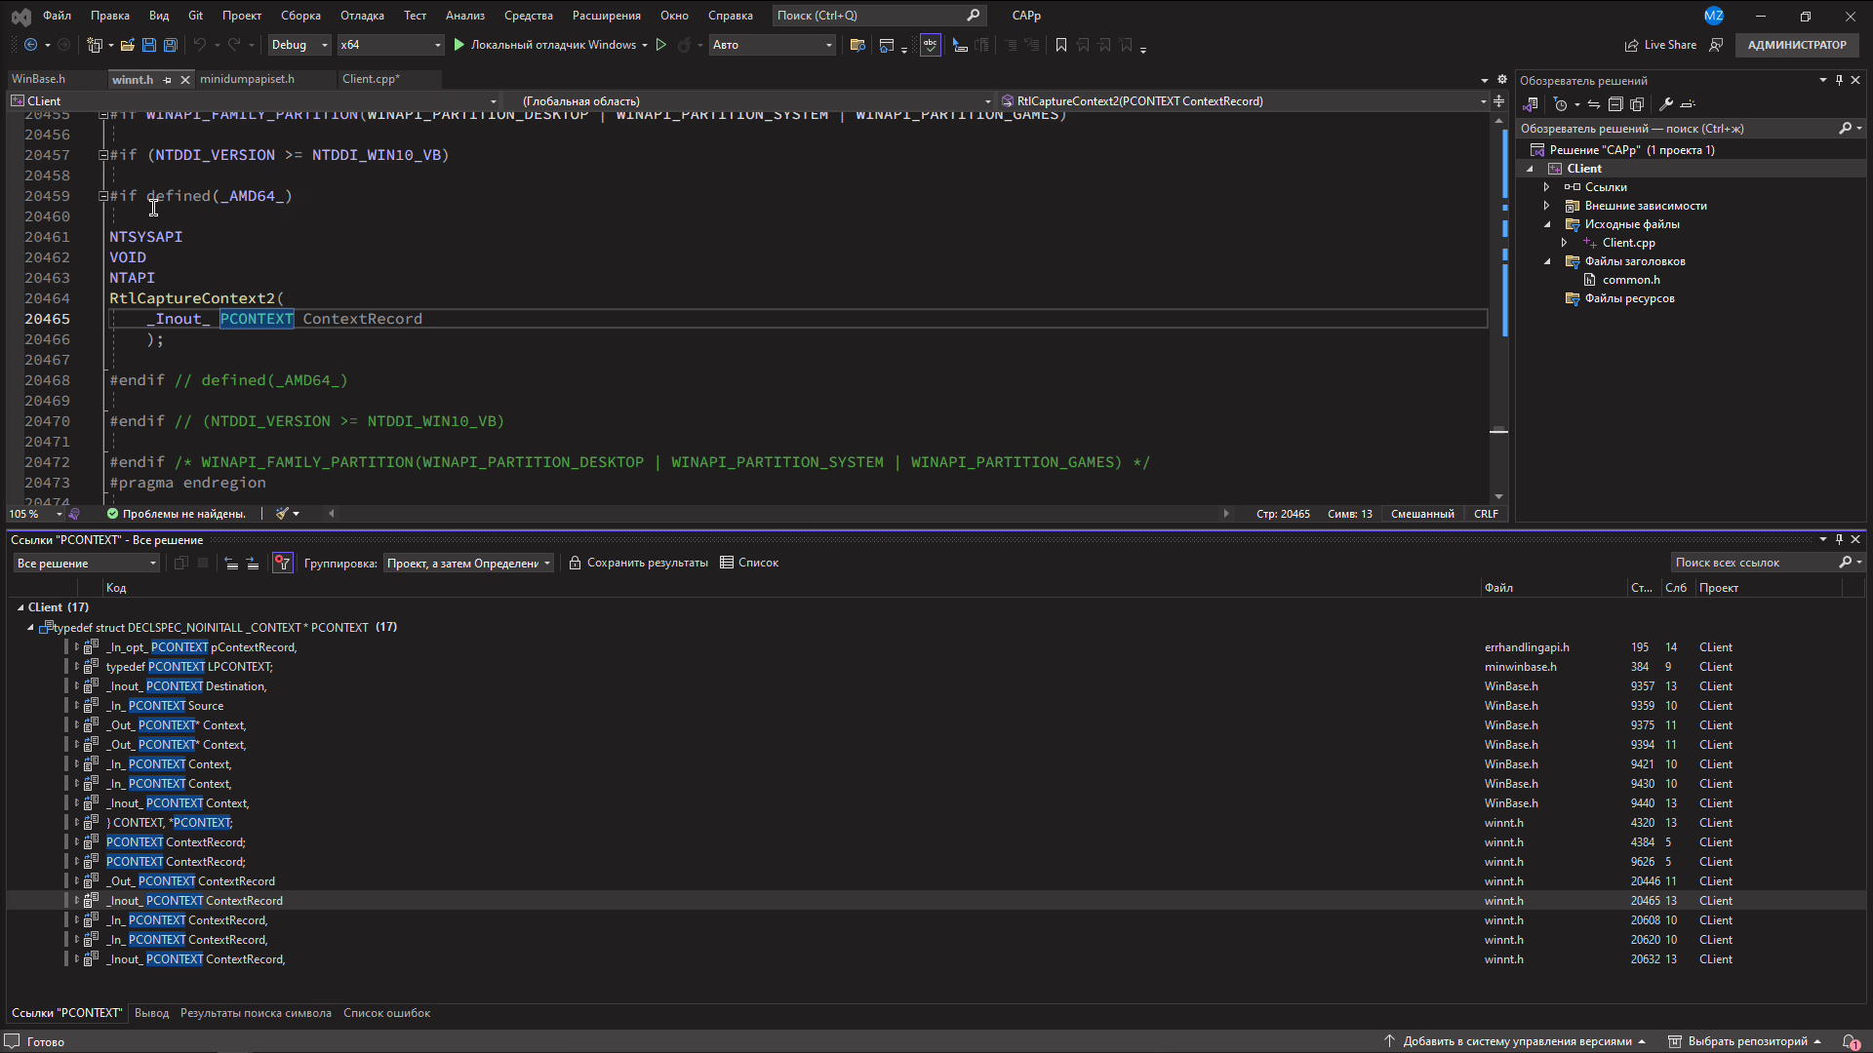Click Collapse All icon in Solution Explorer
The image size is (1873, 1053).
click(1615, 104)
